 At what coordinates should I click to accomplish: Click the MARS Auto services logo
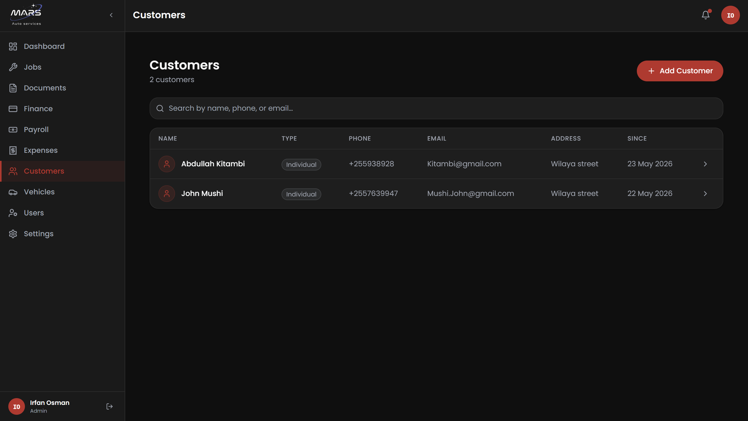(26, 15)
